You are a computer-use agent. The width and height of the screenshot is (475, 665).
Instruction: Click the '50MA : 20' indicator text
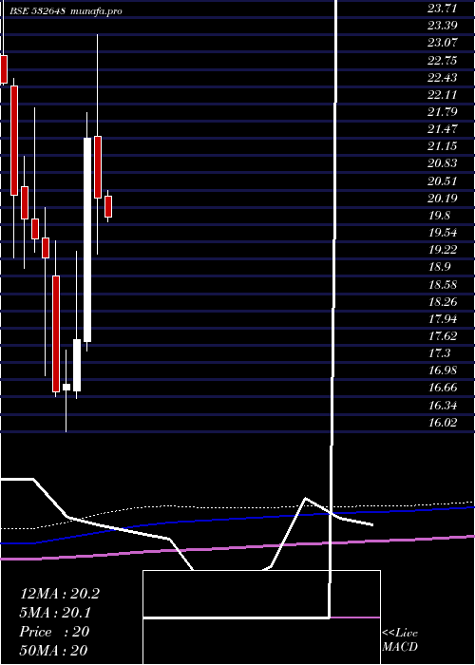[x=53, y=650]
